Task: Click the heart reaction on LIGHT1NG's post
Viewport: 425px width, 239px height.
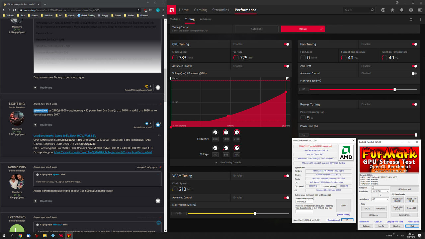Action: click(158, 125)
